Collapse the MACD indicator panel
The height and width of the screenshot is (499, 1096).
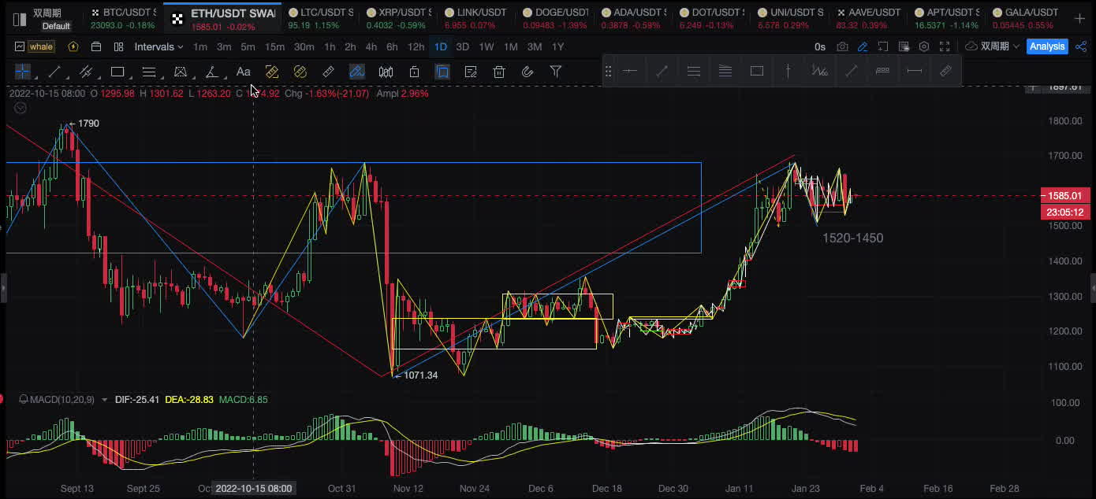click(22, 400)
